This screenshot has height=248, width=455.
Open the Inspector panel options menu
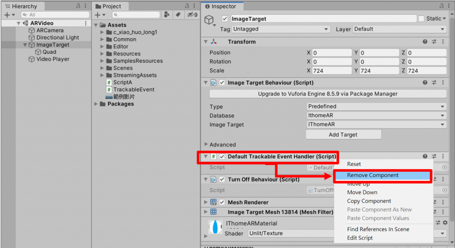click(x=448, y=6)
